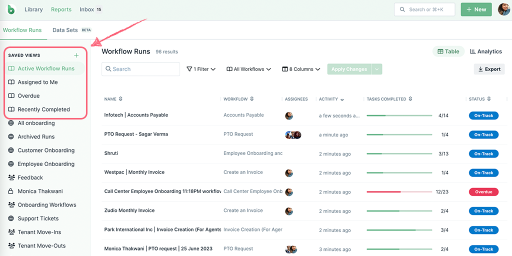Screen dimensions: 512x256
Task: Click the people icon beside Tenant Move-Outs
Action: (11, 246)
